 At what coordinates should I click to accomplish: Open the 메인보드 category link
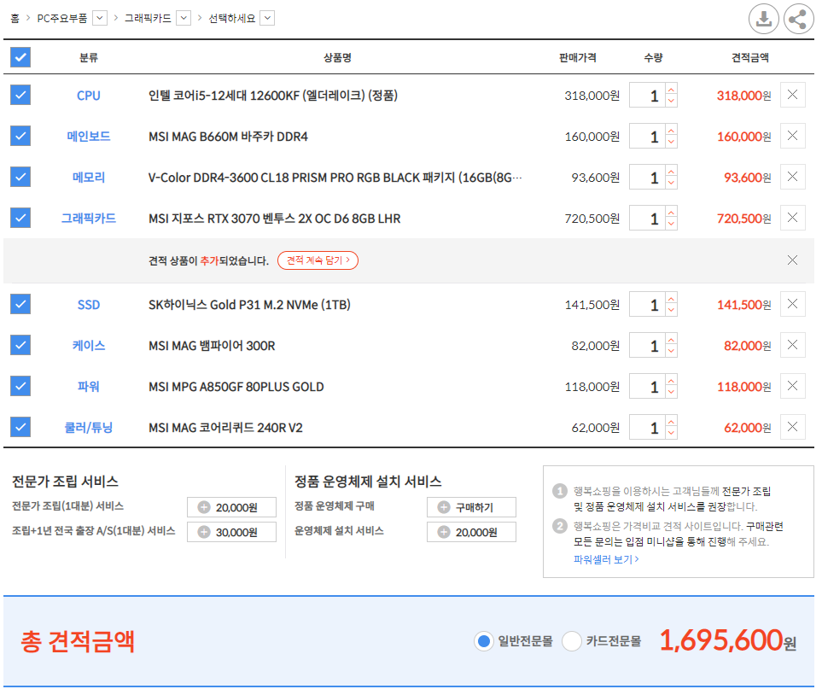coord(89,137)
